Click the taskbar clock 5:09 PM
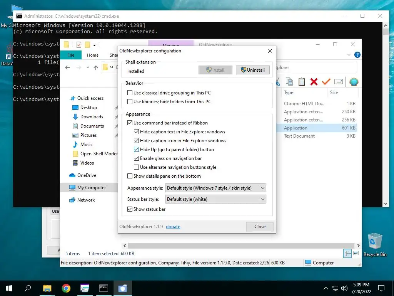Viewport: 394px width, 296px height. pyautogui.click(x=361, y=285)
